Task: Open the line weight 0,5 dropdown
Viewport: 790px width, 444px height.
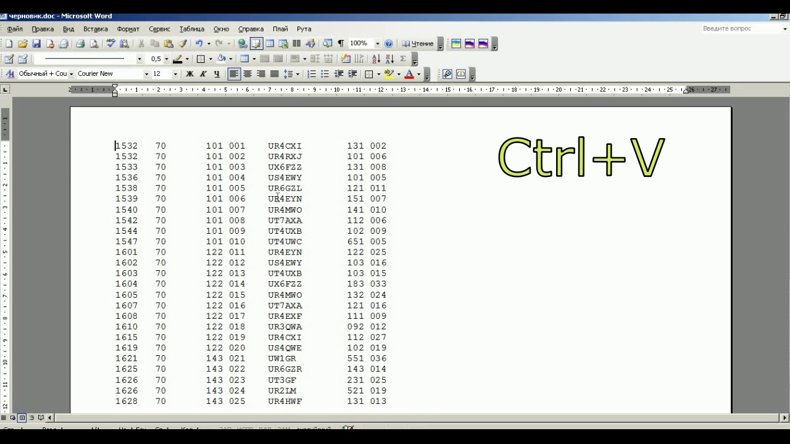Action: pos(167,59)
